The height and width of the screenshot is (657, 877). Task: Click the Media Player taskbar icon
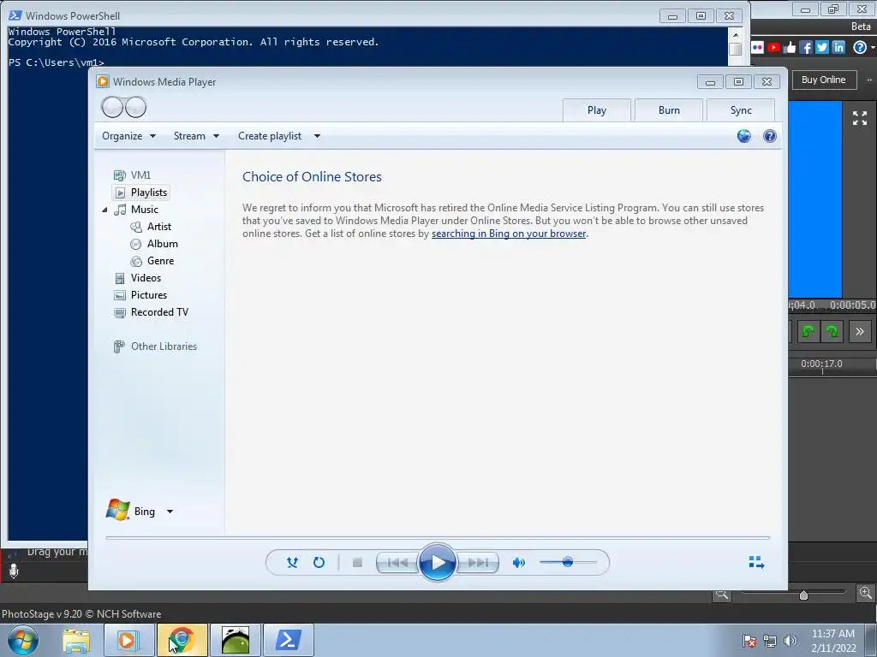(x=128, y=640)
